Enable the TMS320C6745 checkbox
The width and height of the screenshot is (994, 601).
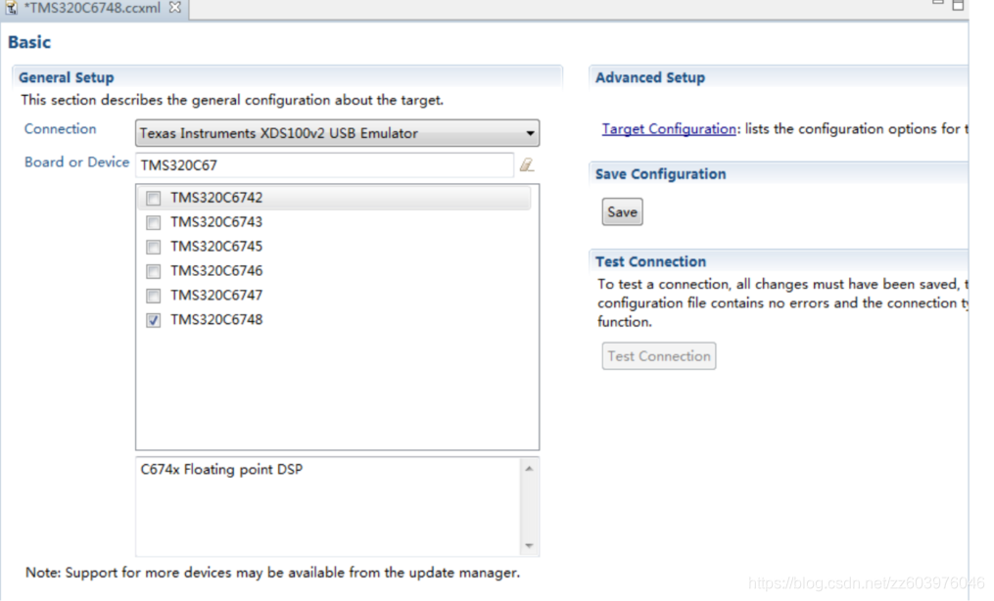tap(153, 247)
